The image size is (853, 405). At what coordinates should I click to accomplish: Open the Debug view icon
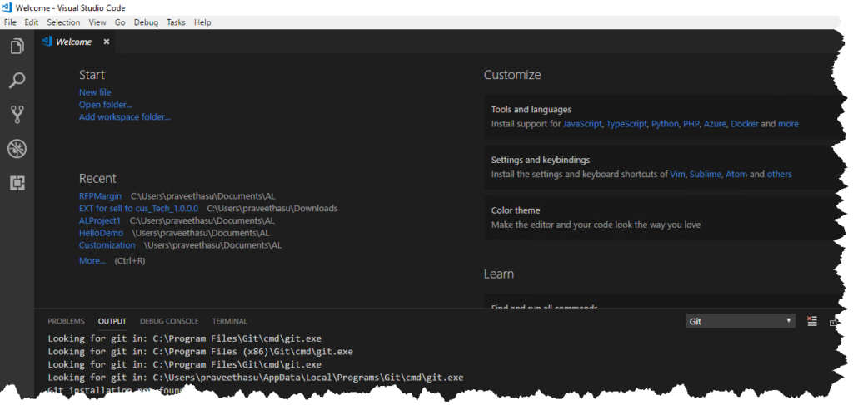17,148
